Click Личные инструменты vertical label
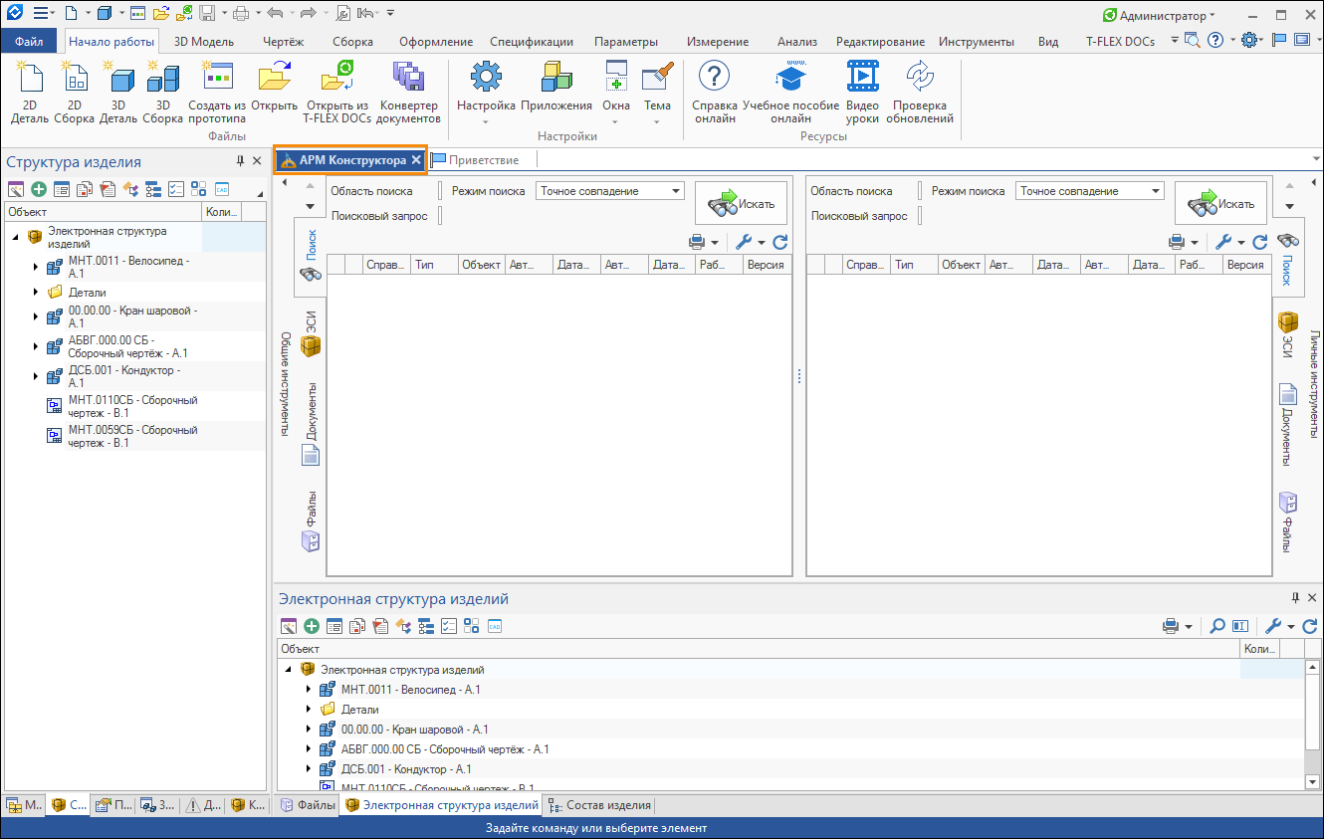The height and width of the screenshot is (839, 1324). point(1315,384)
